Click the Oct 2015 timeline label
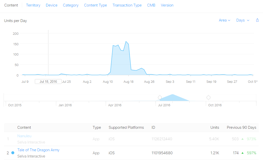Viewport: 263px width, 162px height. click(15, 105)
